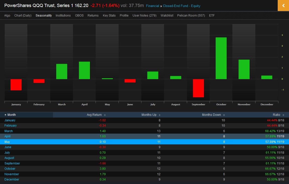
Task: Click January's -1.02 average return
Action: coord(102,120)
